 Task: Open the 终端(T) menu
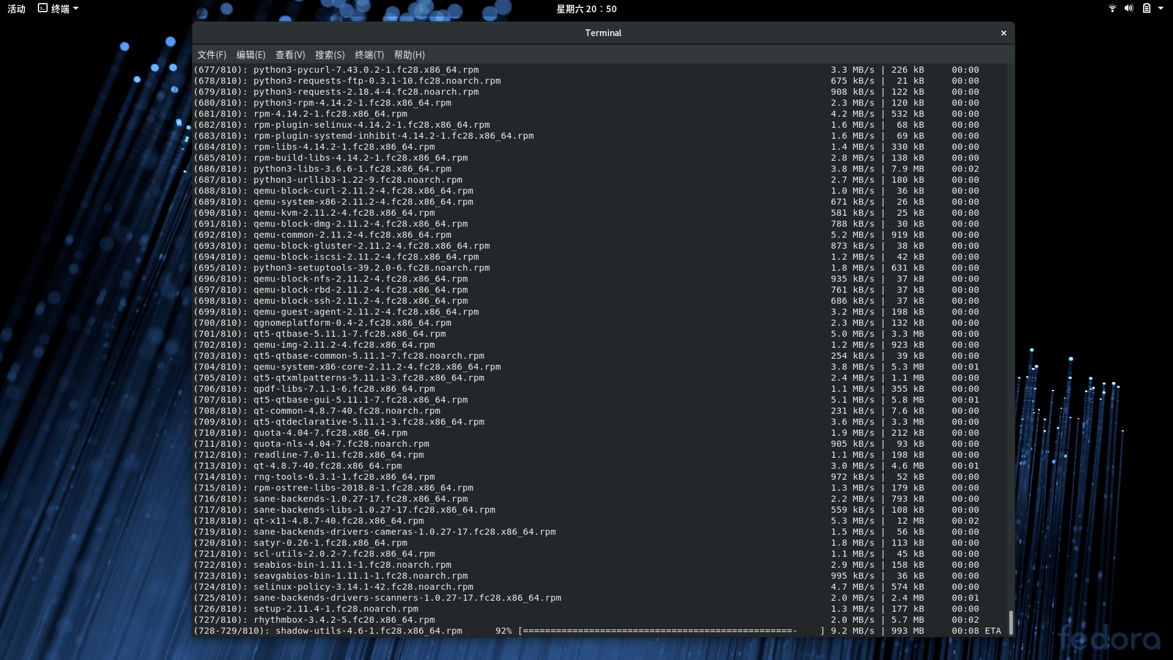[x=369, y=55]
